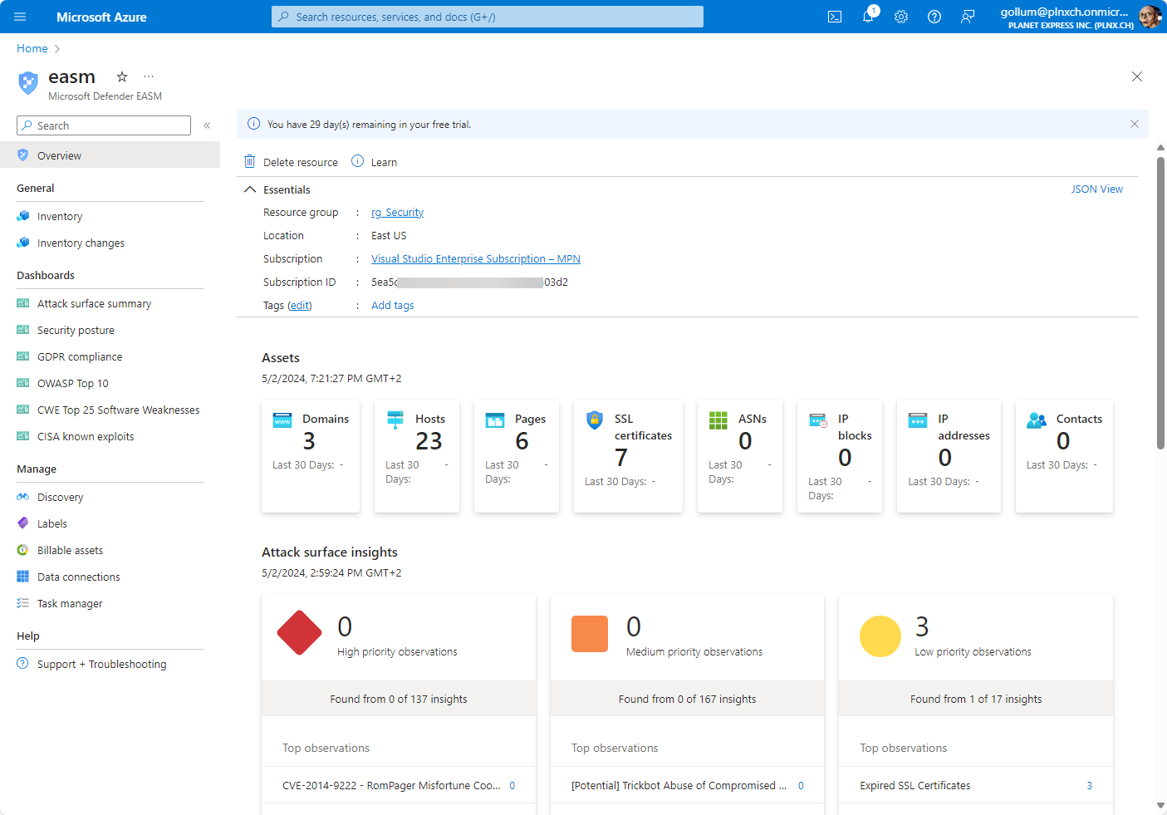Collapse the left sidebar menu

(207, 125)
